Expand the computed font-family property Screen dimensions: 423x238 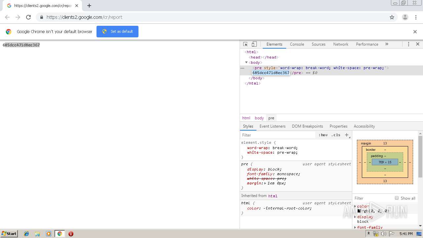[355, 227]
